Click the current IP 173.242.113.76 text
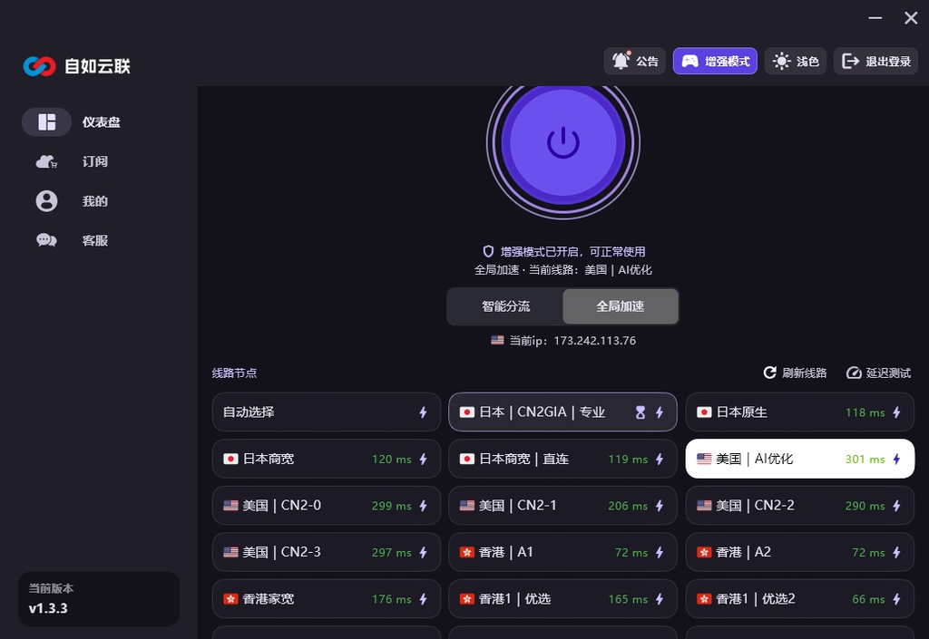This screenshot has height=639, width=929. click(595, 341)
